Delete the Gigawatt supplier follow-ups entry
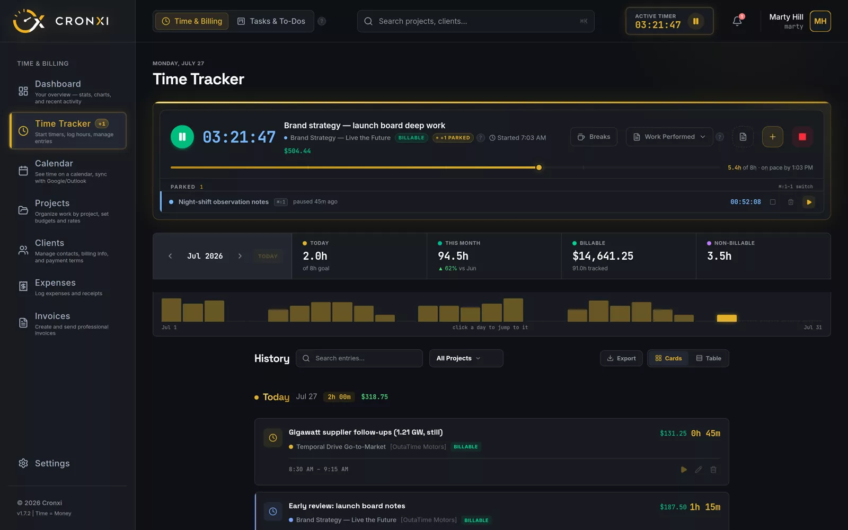Viewport: 848px width, 530px height. [713, 470]
